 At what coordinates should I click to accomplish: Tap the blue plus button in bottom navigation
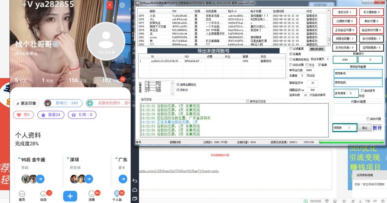tap(70, 195)
